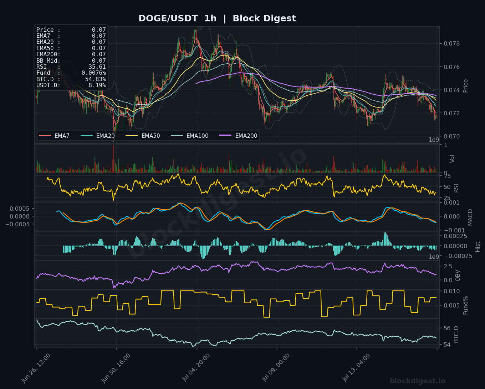Click the Jun 30, 16:00 time label
This screenshot has width=485, height=389.
116,368
